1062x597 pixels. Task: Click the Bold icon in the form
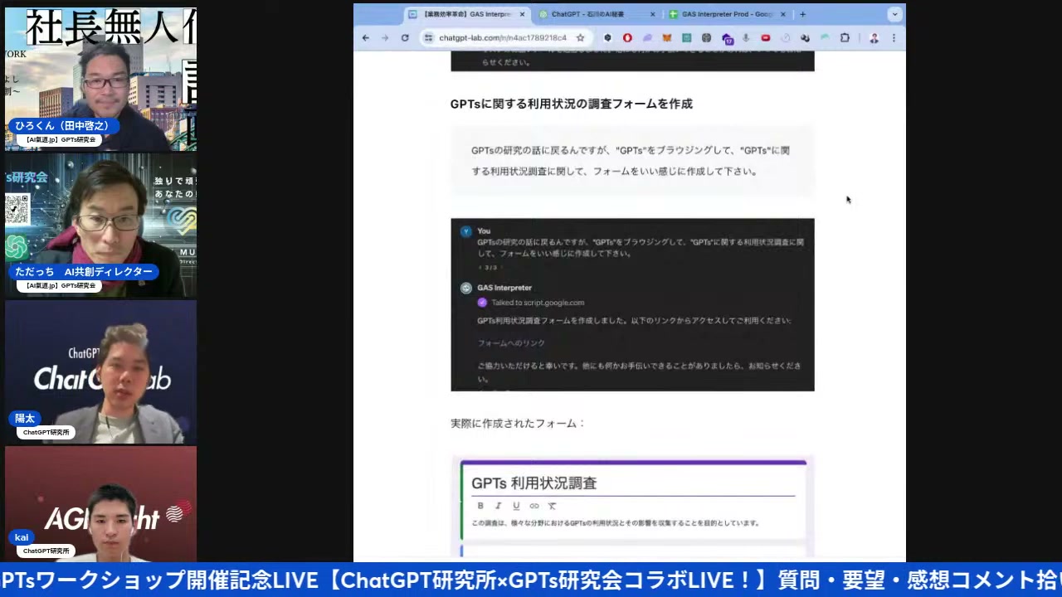tap(480, 506)
